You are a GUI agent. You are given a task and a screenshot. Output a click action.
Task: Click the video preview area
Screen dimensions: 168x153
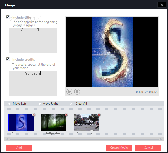112,52
